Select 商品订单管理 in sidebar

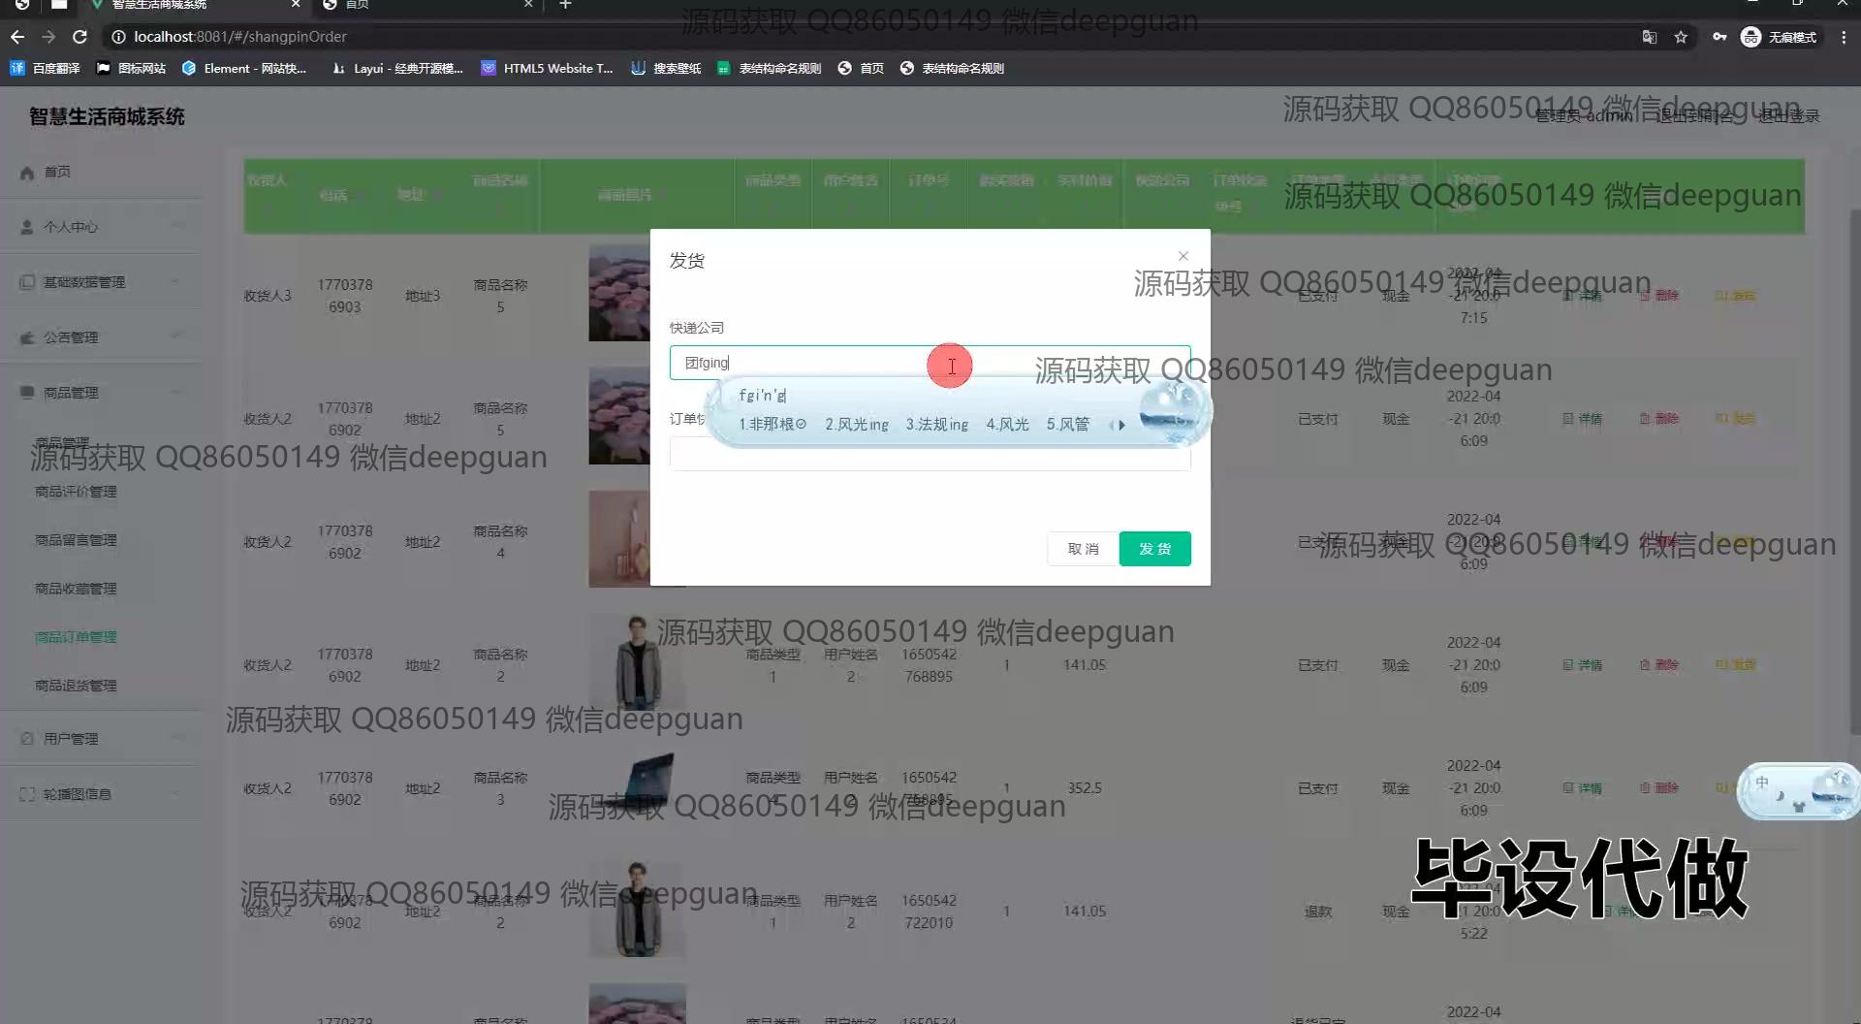[76, 637]
